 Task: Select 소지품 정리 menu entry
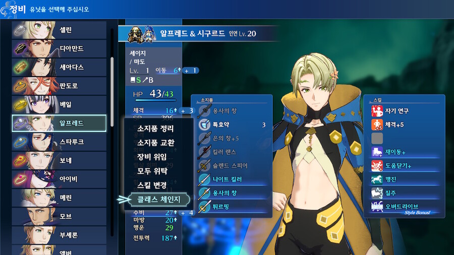(x=155, y=129)
